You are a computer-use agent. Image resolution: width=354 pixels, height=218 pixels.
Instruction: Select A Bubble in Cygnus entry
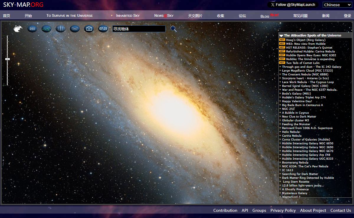[296, 113]
